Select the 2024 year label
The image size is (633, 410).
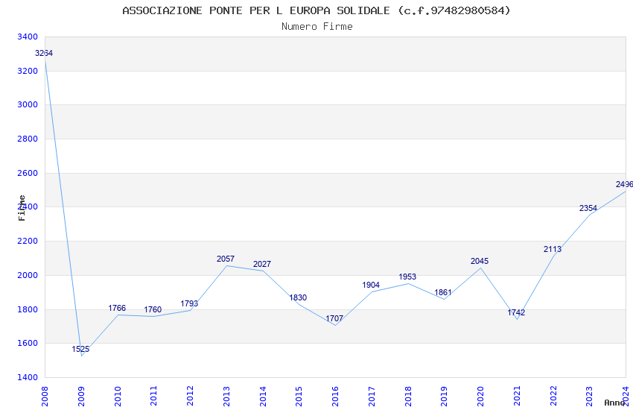[x=626, y=396]
